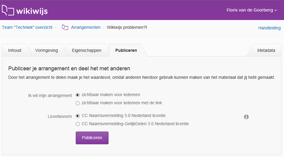Click the wikiwijs wordmark text
Viewport: 284px width, 157px height.
tap(32, 11)
